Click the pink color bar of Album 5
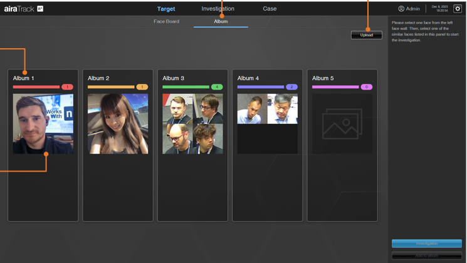 335,87
